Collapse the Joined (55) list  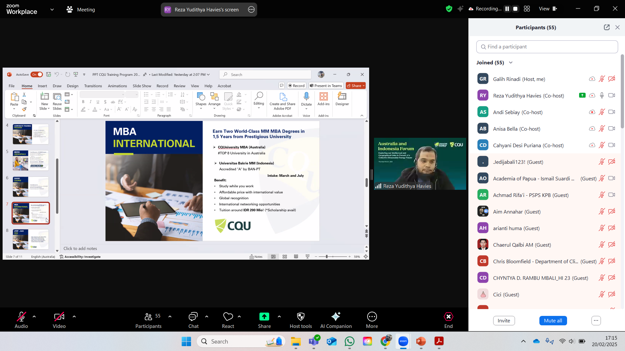click(x=511, y=63)
